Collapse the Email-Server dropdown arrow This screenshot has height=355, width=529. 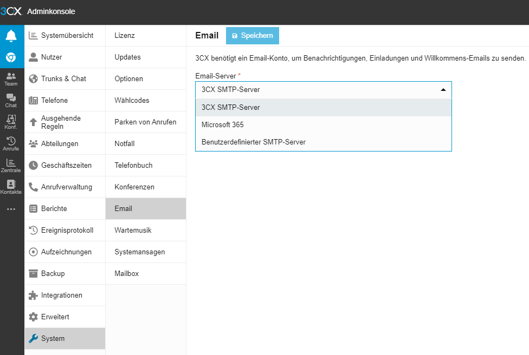pyautogui.click(x=443, y=90)
